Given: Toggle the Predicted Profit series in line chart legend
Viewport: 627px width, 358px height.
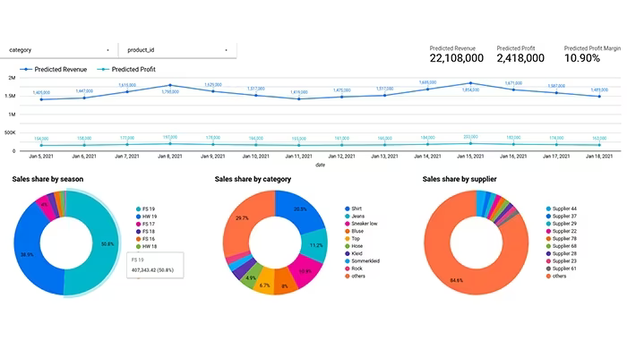Looking at the screenshot, I should (126, 69).
